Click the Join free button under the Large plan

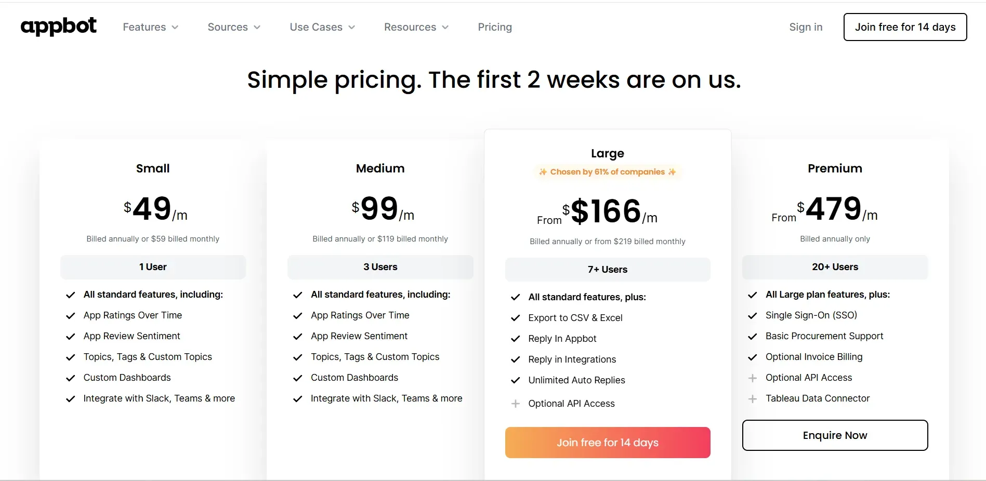pos(607,443)
